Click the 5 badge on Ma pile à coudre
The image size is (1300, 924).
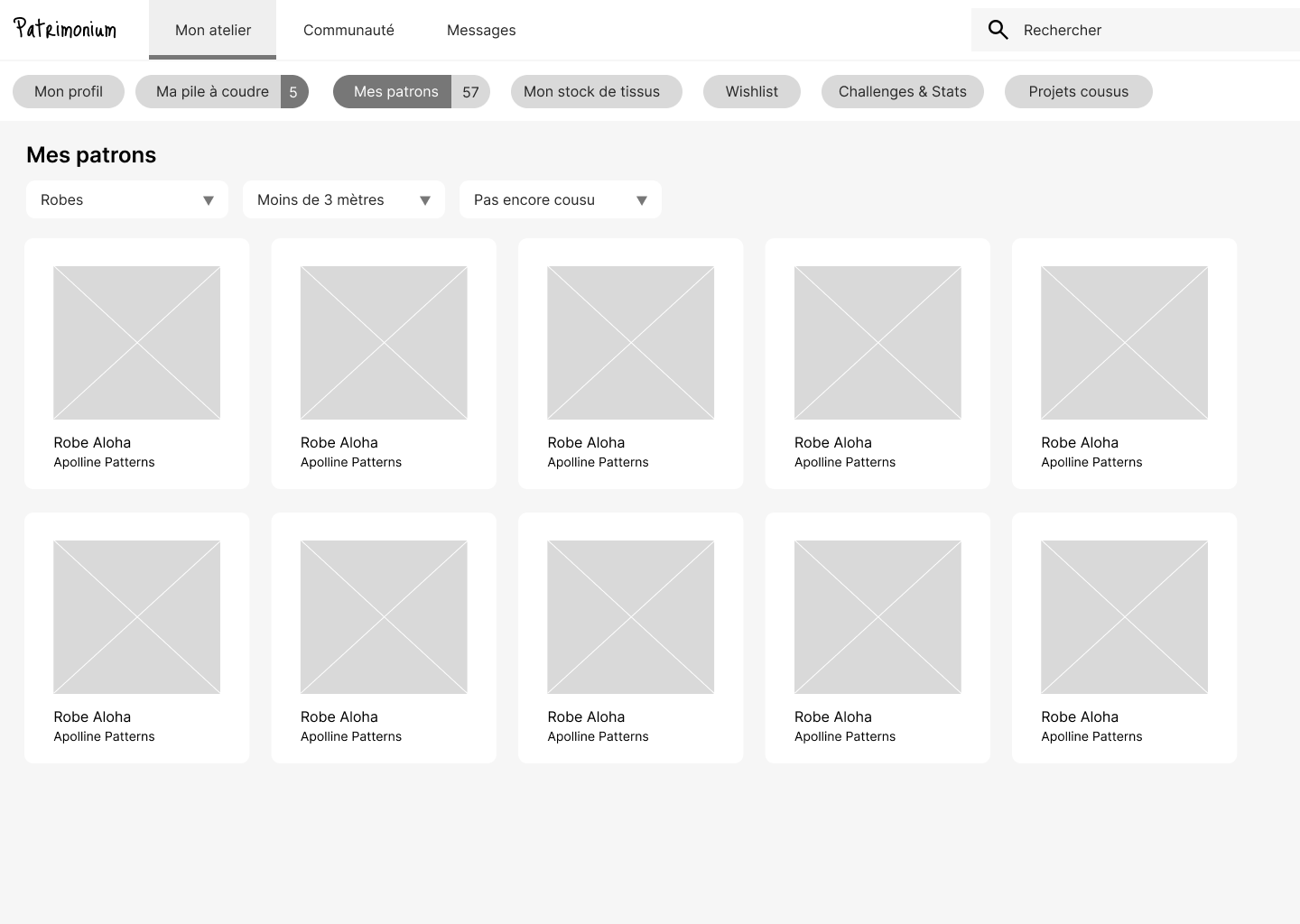(x=293, y=92)
